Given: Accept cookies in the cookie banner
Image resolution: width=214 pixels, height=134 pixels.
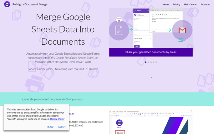Looking at the screenshot, I should tap(62, 127).
